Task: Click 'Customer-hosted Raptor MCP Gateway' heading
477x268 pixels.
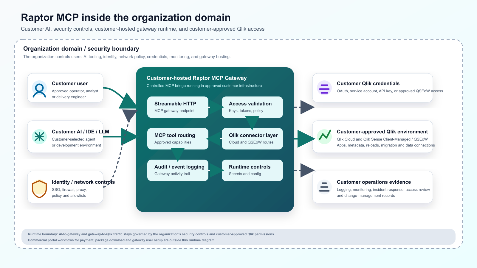Action: click(x=197, y=78)
